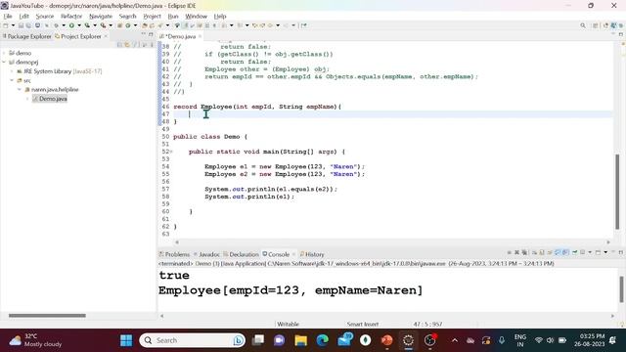Toggle Show Console on Standard Out change
The width and height of the screenshot is (626, 352).
(558, 252)
